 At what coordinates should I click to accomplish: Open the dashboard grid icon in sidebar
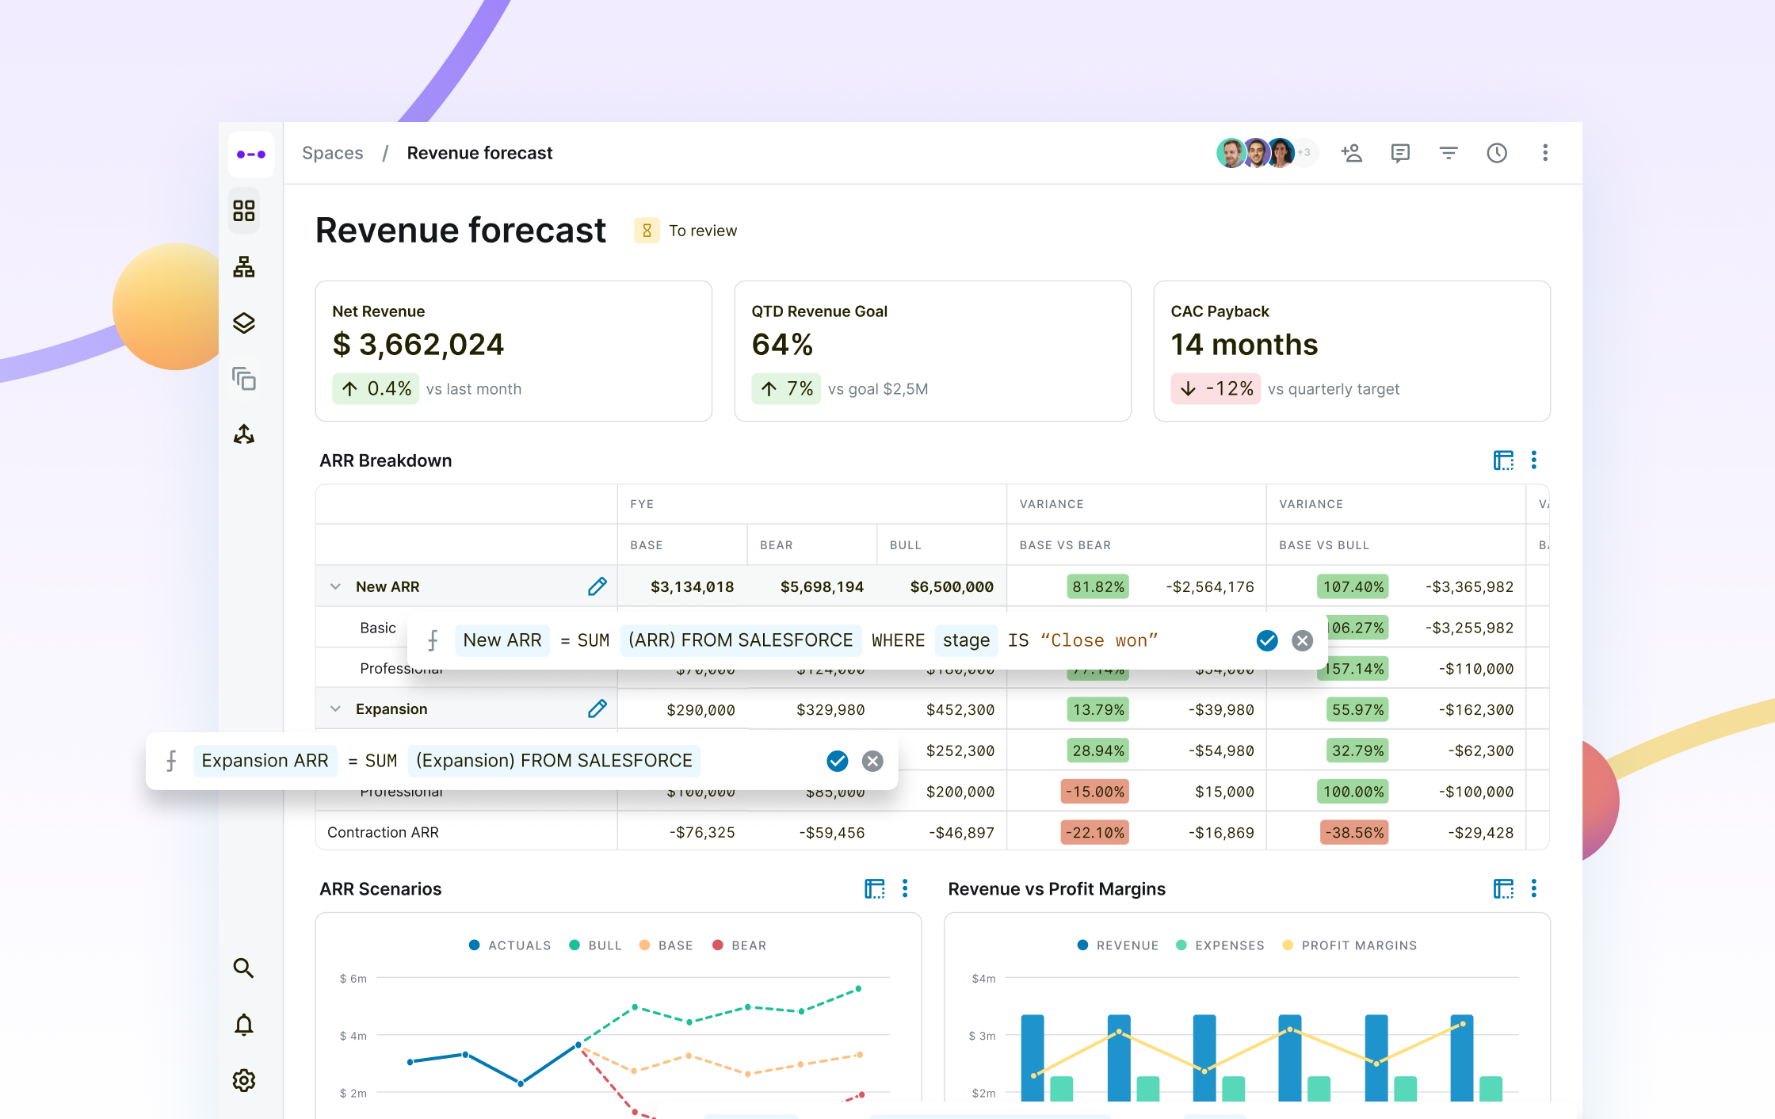[x=244, y=211]
